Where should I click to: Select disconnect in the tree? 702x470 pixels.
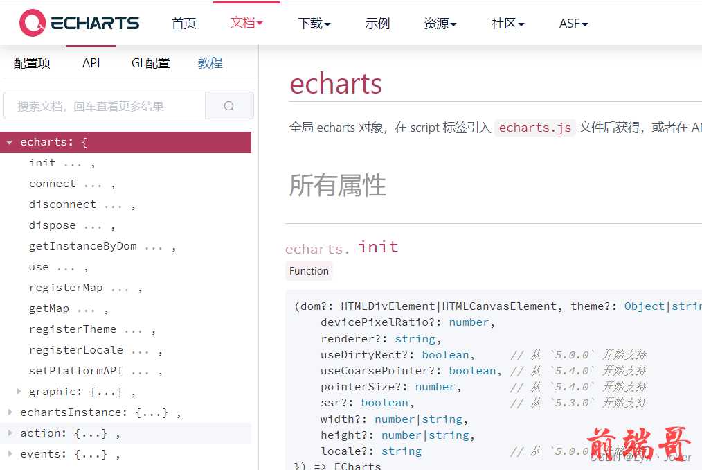click(x=62, y=204)
